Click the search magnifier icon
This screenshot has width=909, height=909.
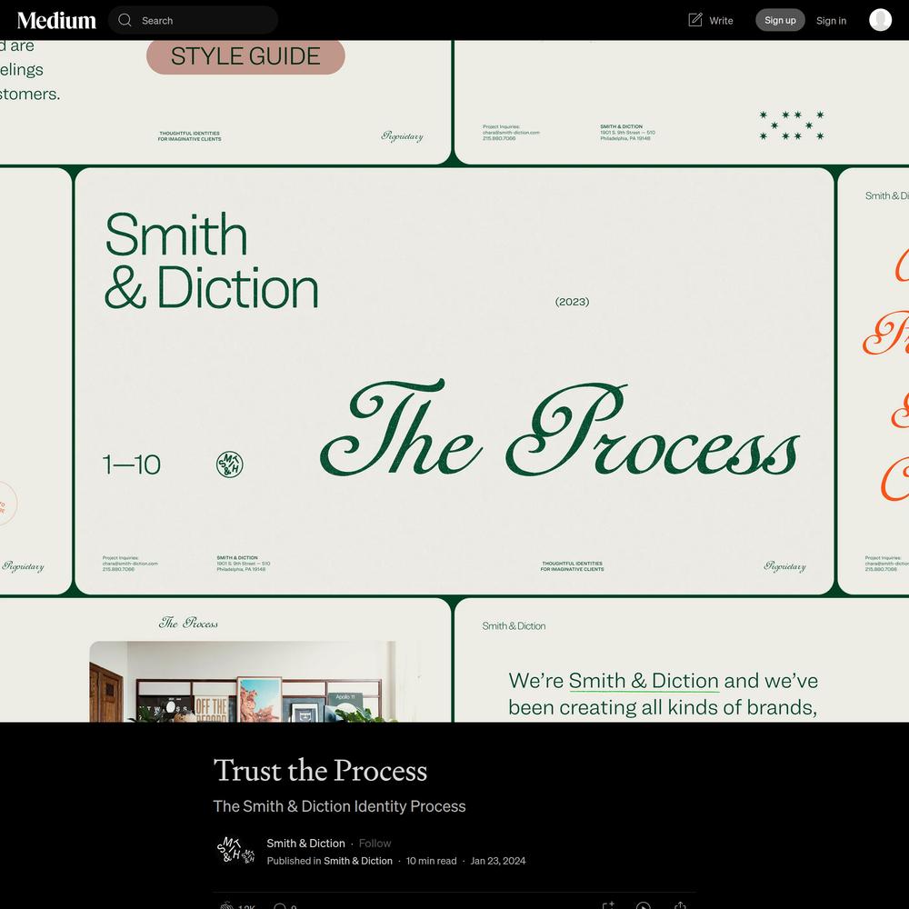125,20
